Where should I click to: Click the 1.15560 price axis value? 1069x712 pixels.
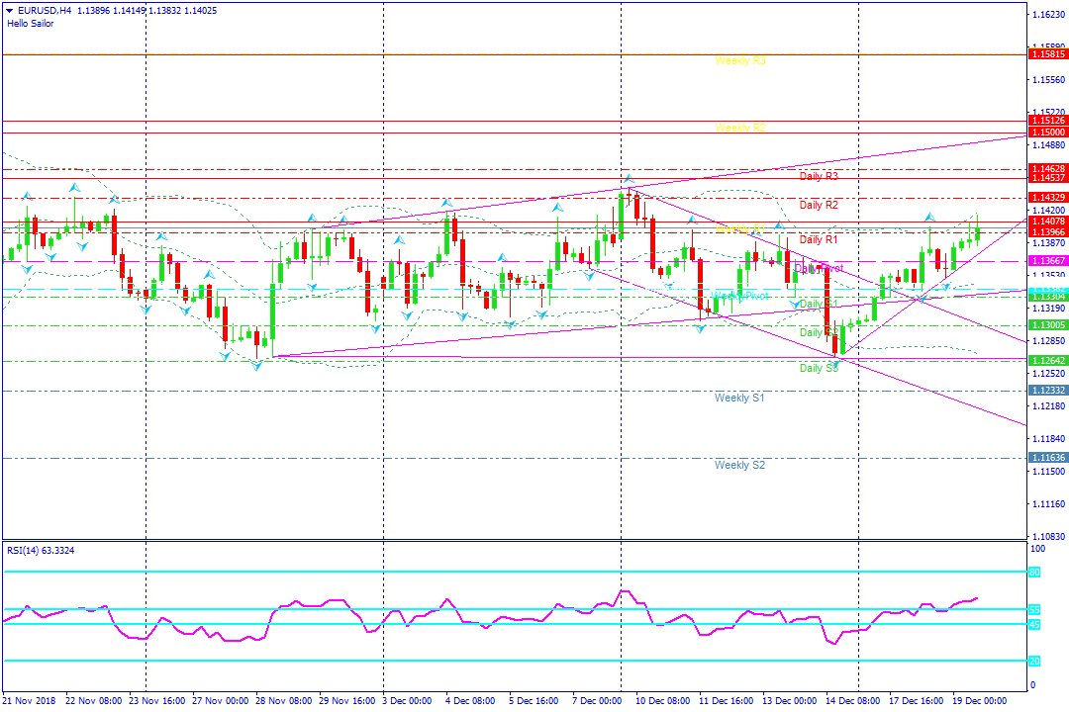(1048, 80)
